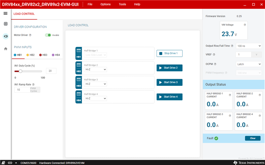Show help for VREF
265x165 pixels.
tap(214, 55)
